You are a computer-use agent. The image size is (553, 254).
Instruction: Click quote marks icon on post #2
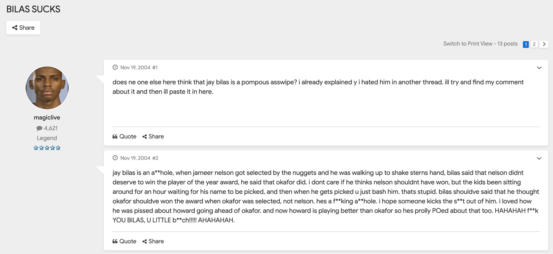click(115, 242)
